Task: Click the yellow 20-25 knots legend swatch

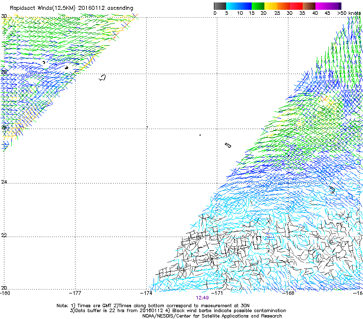Action: [x=271, y=6]
